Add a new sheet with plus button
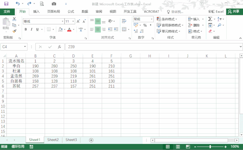243x150 pixels. coord(91,140)
